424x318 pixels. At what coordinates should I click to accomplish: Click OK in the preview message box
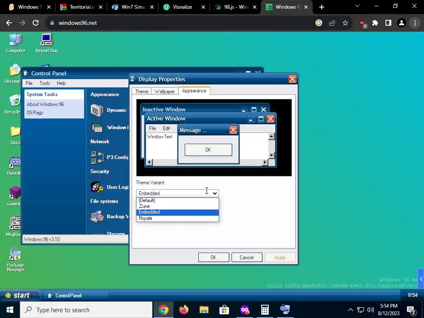208,150
